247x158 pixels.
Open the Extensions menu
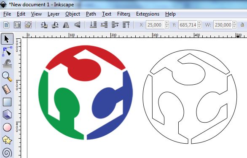click(148, 14)
